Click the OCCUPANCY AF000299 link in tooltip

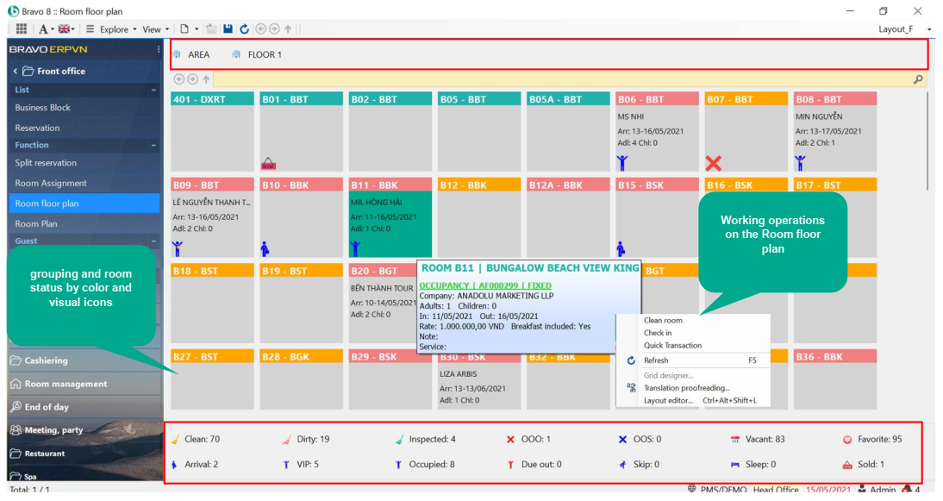[x=484, y=285]
